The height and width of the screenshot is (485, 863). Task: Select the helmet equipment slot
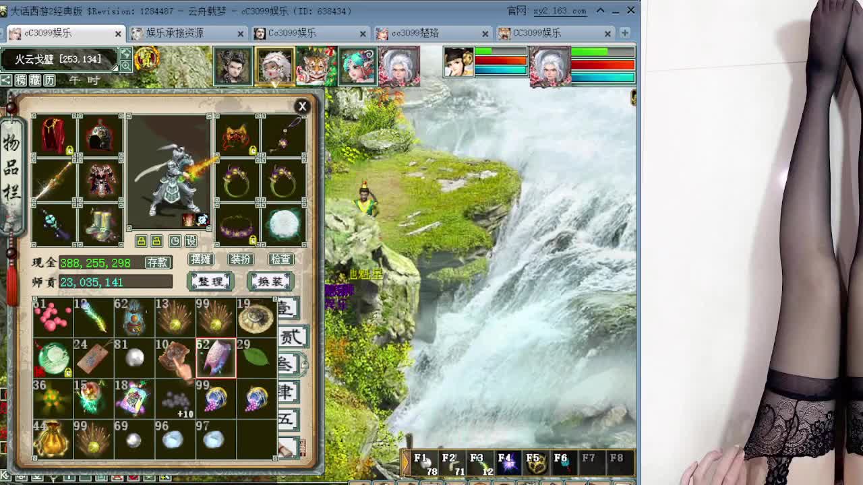100,135
